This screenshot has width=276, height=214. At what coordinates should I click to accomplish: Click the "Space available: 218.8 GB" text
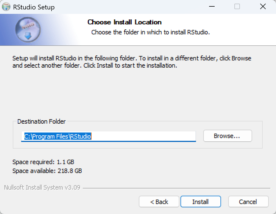pos(47,171)
